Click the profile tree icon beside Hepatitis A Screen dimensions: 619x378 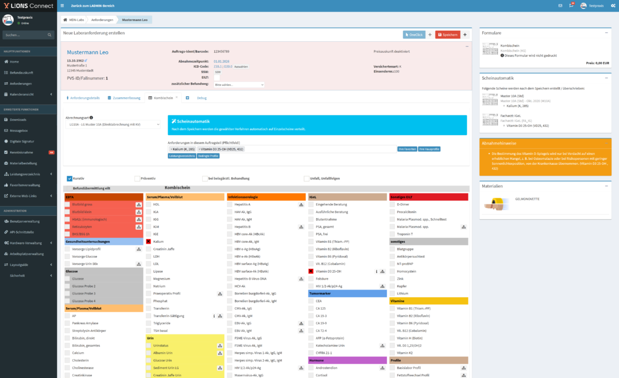301,204
